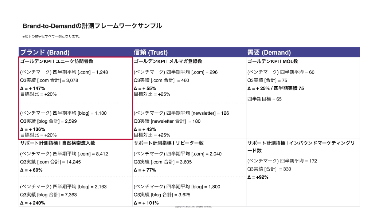Click the 'Δ = + 101%' value
This screenshot has height=213, width=379.
coord(146,203)
